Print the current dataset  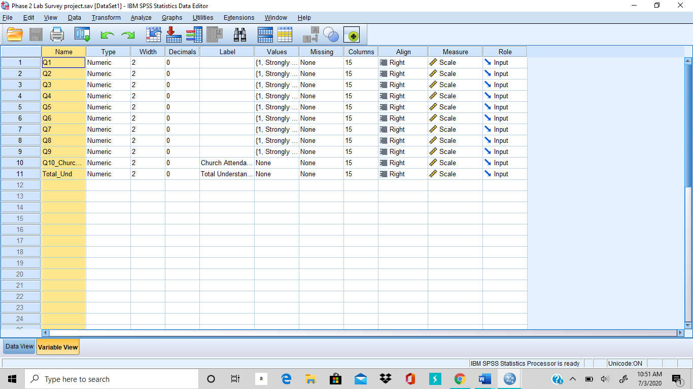pos(57,34)
